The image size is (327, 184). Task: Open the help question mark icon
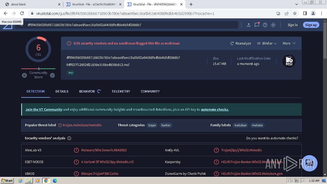(x=265, y=25)
